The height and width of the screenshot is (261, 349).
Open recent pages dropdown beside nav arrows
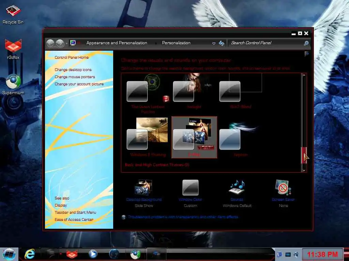click(x=66, y=43)
